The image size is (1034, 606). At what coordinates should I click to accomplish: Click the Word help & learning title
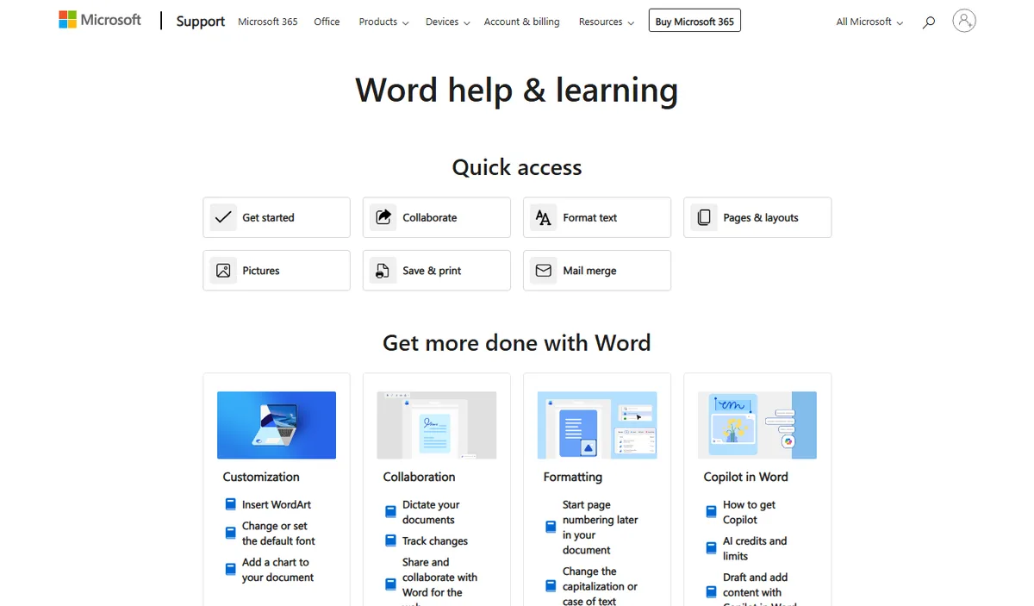click(517, 91)
